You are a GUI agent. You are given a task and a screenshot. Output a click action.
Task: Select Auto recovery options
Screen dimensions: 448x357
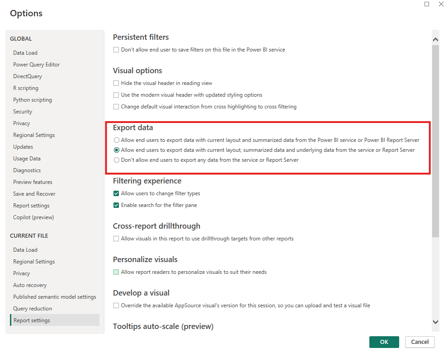click(x=30, y=285)
